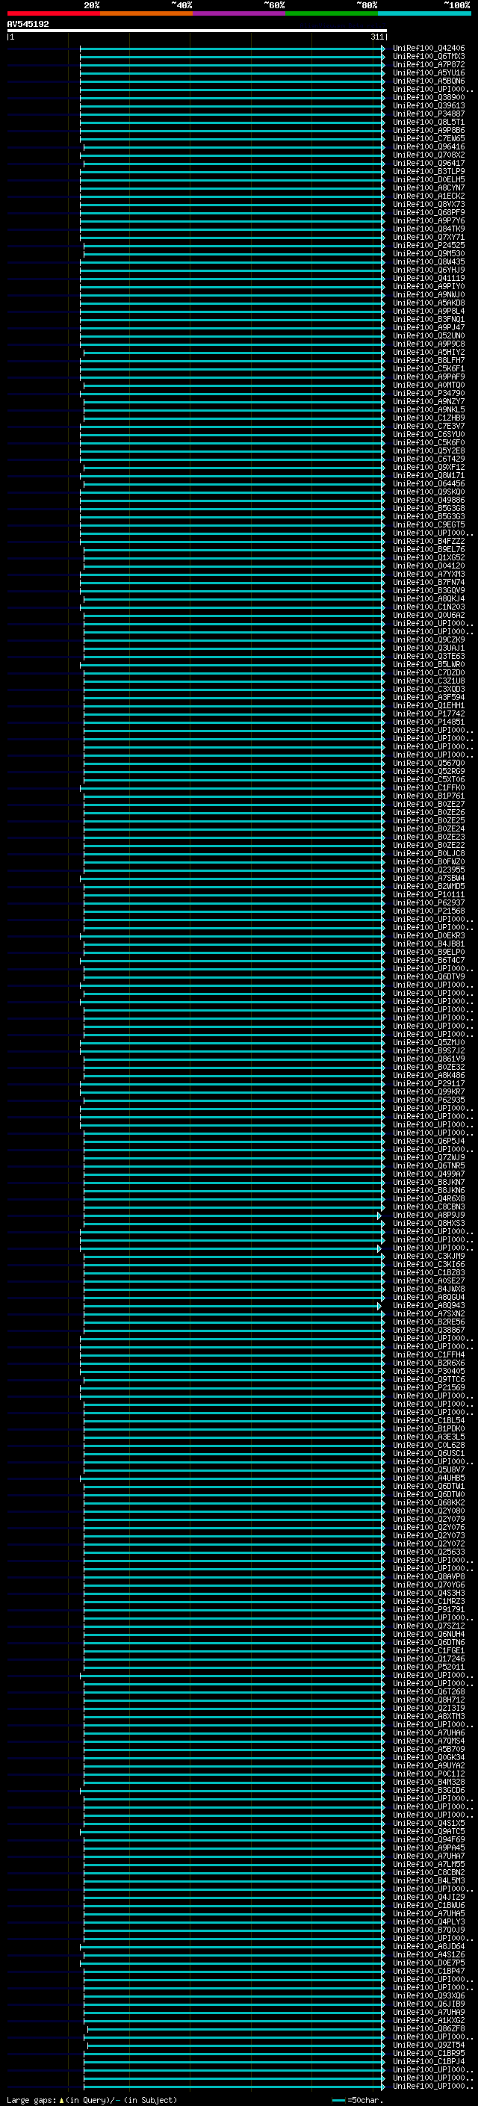Select the UniRef100_C8CBN3 label
Screen dimensions: 478x2106
[x=429, y=1207]
